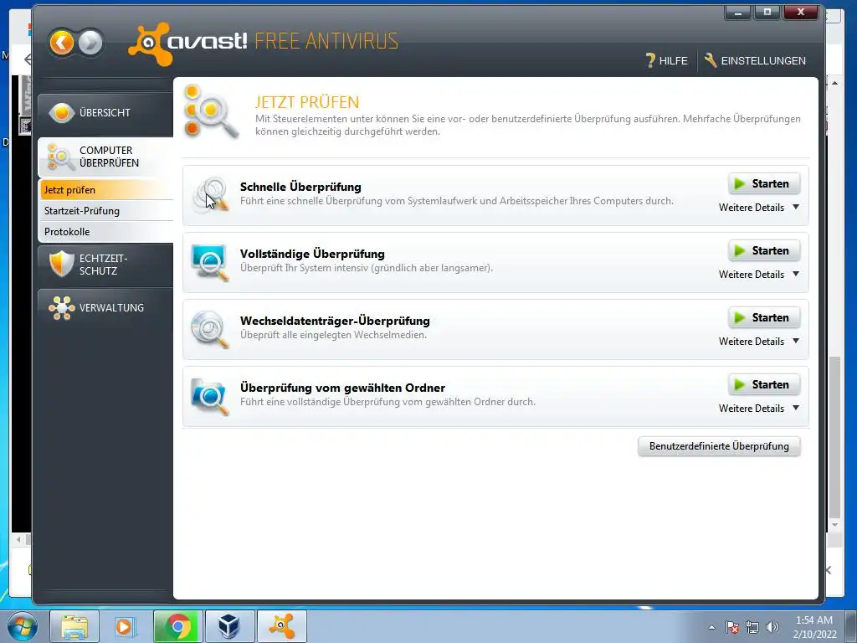Click Überprüfung vom gewählten Ordner title
The width and height of the screenshot is (857, 643).
tap(342, 388)
